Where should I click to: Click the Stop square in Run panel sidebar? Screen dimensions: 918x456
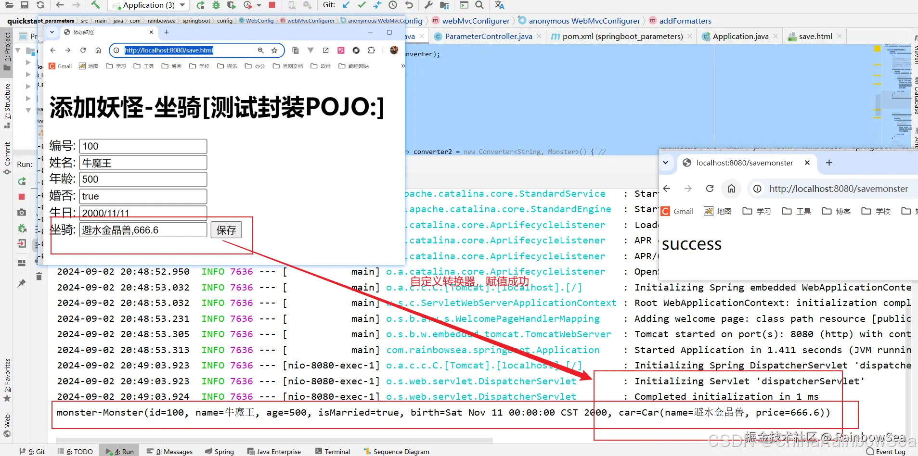[22, 197]
